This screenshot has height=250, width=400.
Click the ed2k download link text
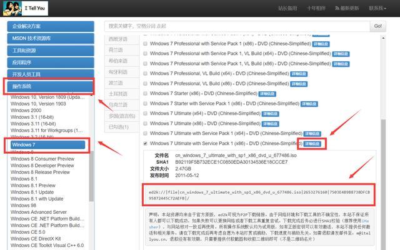point(259,195)
